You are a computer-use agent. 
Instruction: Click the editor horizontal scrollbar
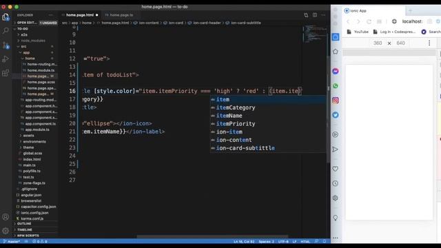[x=212, y=236]
